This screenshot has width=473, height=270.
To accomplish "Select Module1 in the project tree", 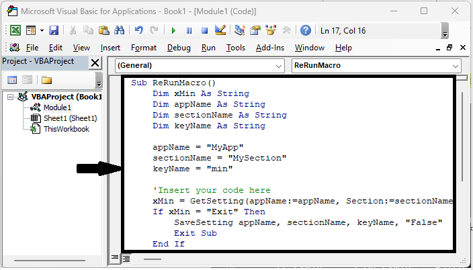I will [x=57, y=107].
